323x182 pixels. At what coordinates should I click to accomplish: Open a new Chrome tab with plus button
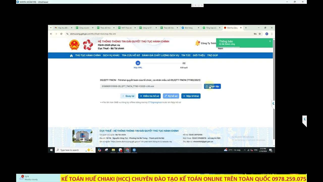pos(246,28)
